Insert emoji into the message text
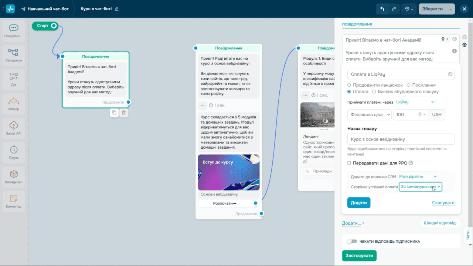The width and height of the screenshot is (473, 266). pos(455,39)
